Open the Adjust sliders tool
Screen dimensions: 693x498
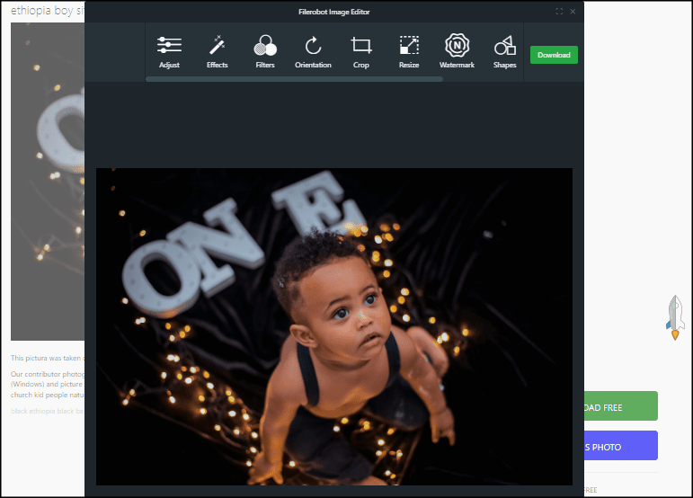[x=169, y=52]
